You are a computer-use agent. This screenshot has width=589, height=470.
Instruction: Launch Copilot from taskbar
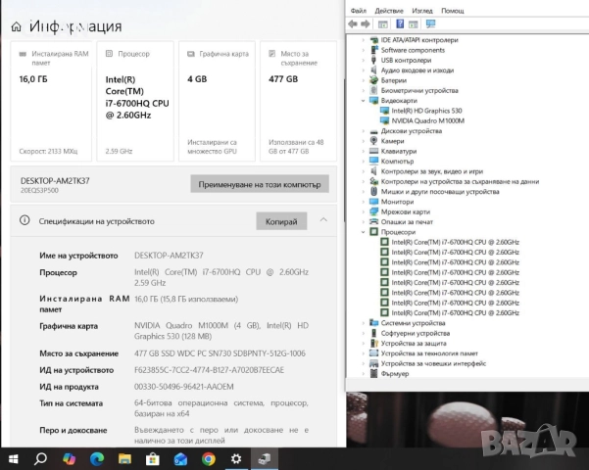pyautogui.click(x=69, y=458)
